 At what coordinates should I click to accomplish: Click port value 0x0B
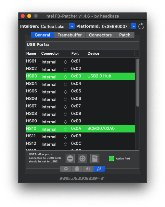(76, 136)
